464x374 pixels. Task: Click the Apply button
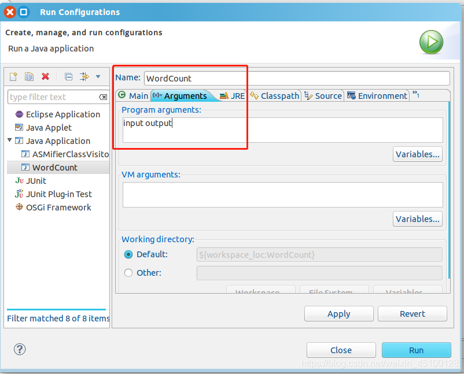339,314
